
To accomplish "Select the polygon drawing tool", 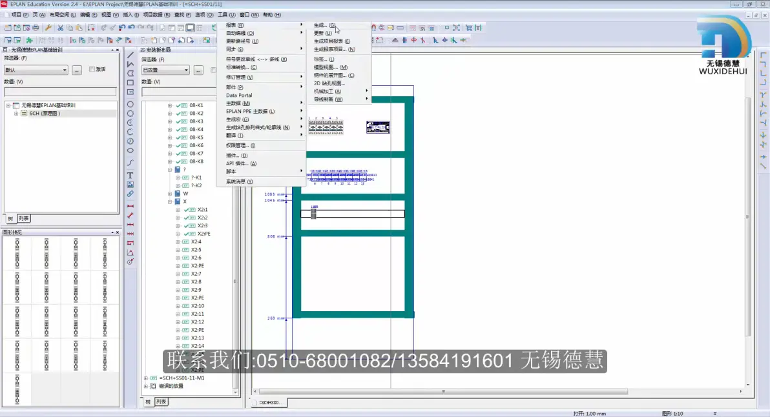I will 130,73.
